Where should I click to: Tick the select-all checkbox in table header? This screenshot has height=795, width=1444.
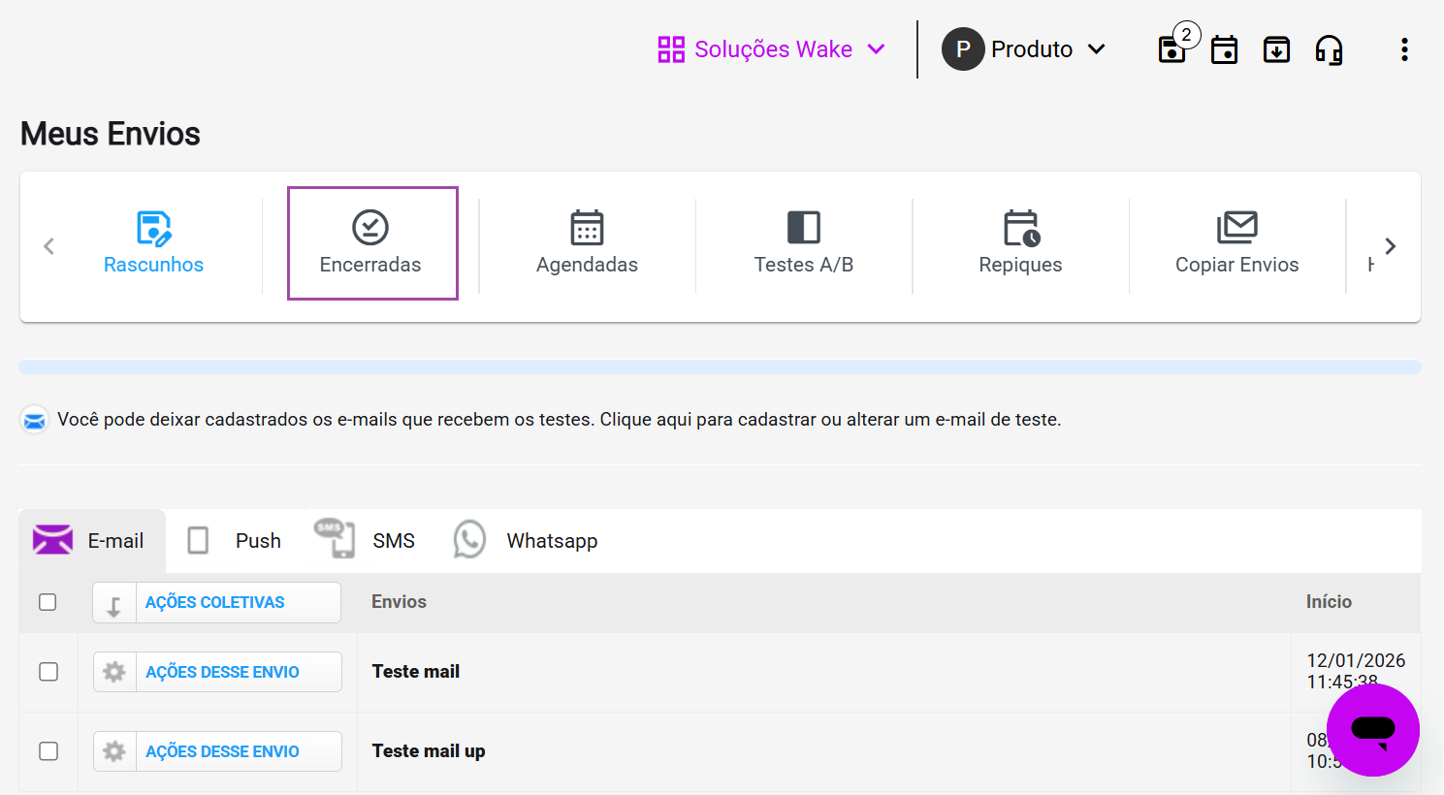click(x=48, y=602)
